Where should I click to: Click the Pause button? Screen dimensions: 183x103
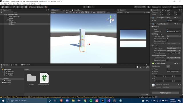89,7
